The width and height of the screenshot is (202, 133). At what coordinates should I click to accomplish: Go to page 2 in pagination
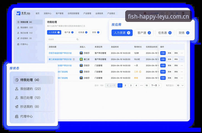click(125, 85)
